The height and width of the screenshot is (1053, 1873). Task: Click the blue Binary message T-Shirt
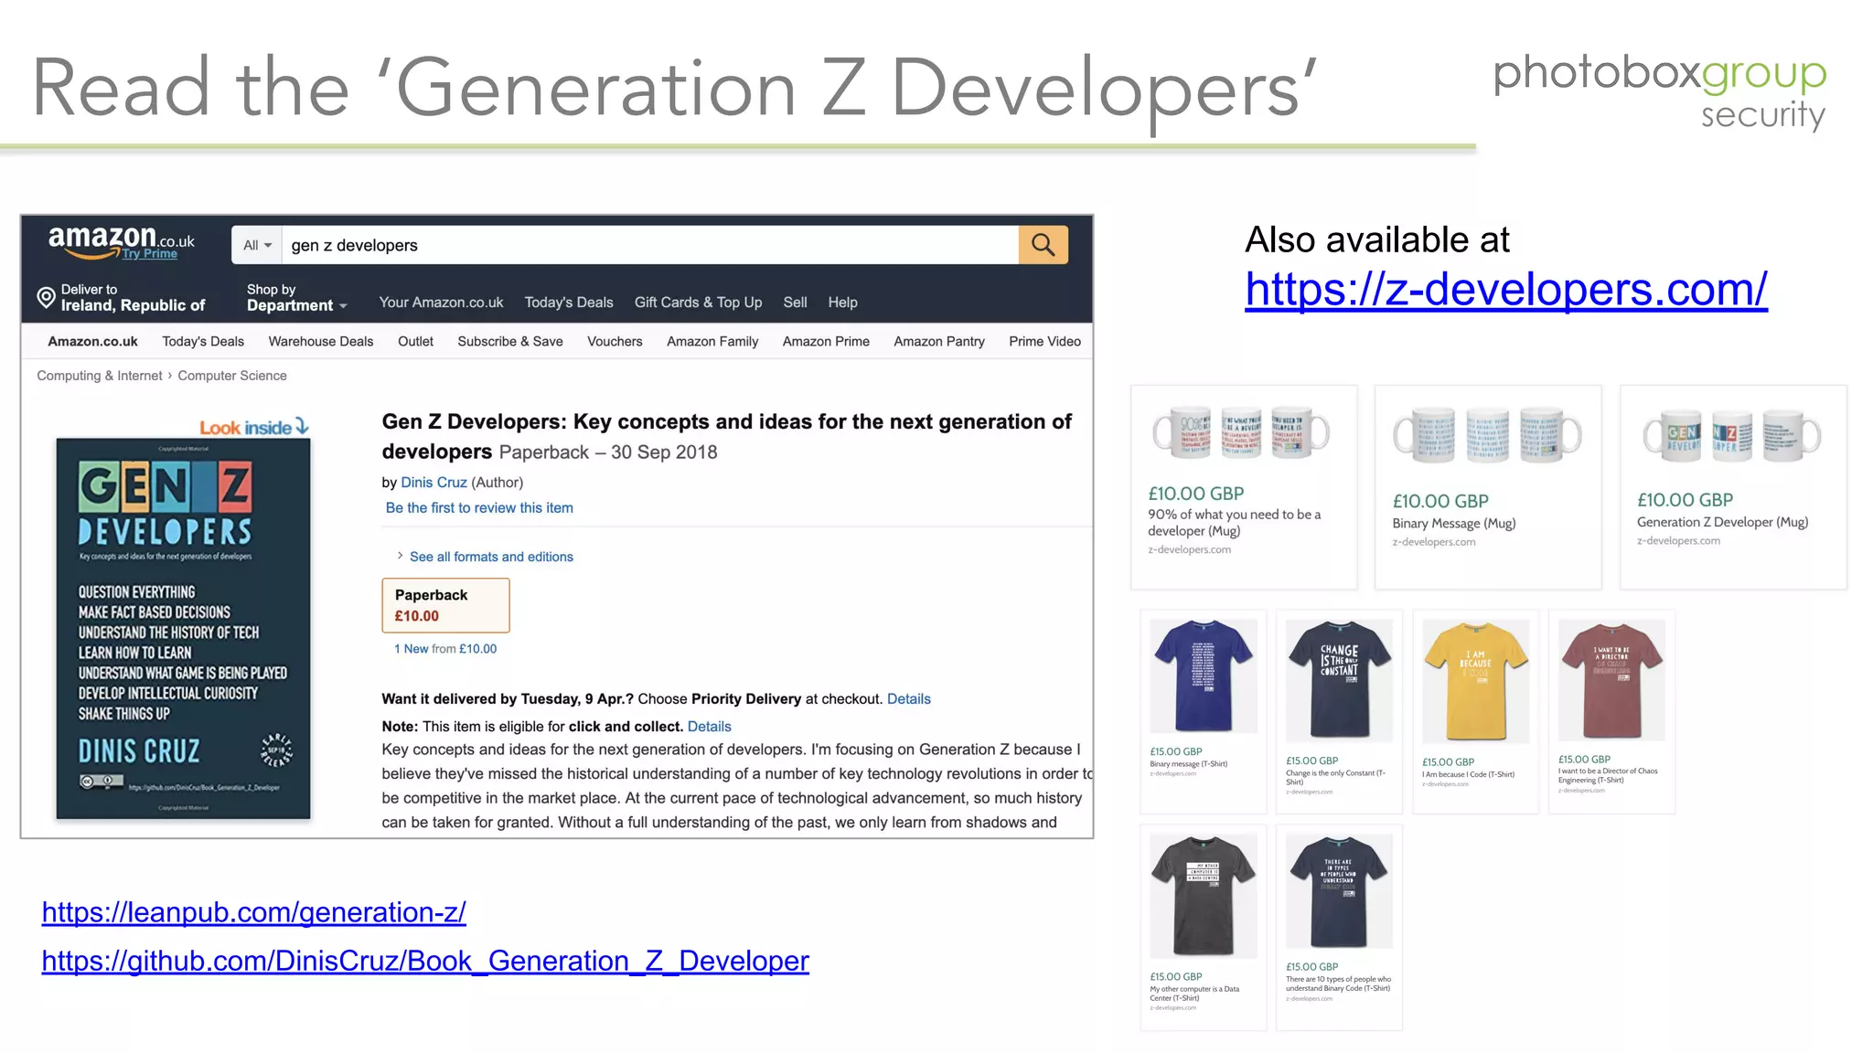coord(1203,711)
